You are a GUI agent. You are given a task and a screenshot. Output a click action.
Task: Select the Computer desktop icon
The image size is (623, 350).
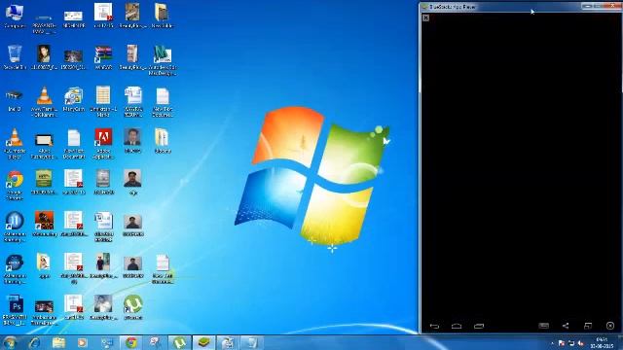point(15,17)
